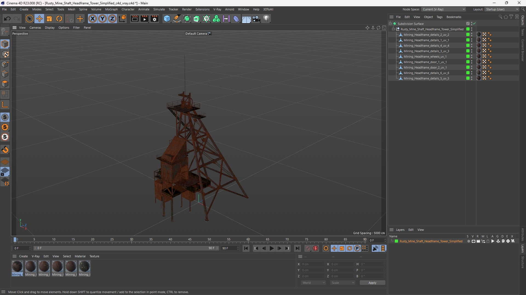Switch to Texture mode in left toolbar
This screenshot has height=295, width=526.
coord(5,54)
